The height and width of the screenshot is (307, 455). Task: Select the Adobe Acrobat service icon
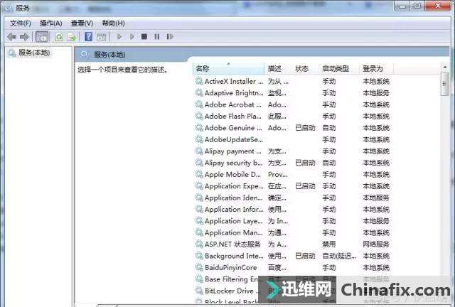coord(199,104)
